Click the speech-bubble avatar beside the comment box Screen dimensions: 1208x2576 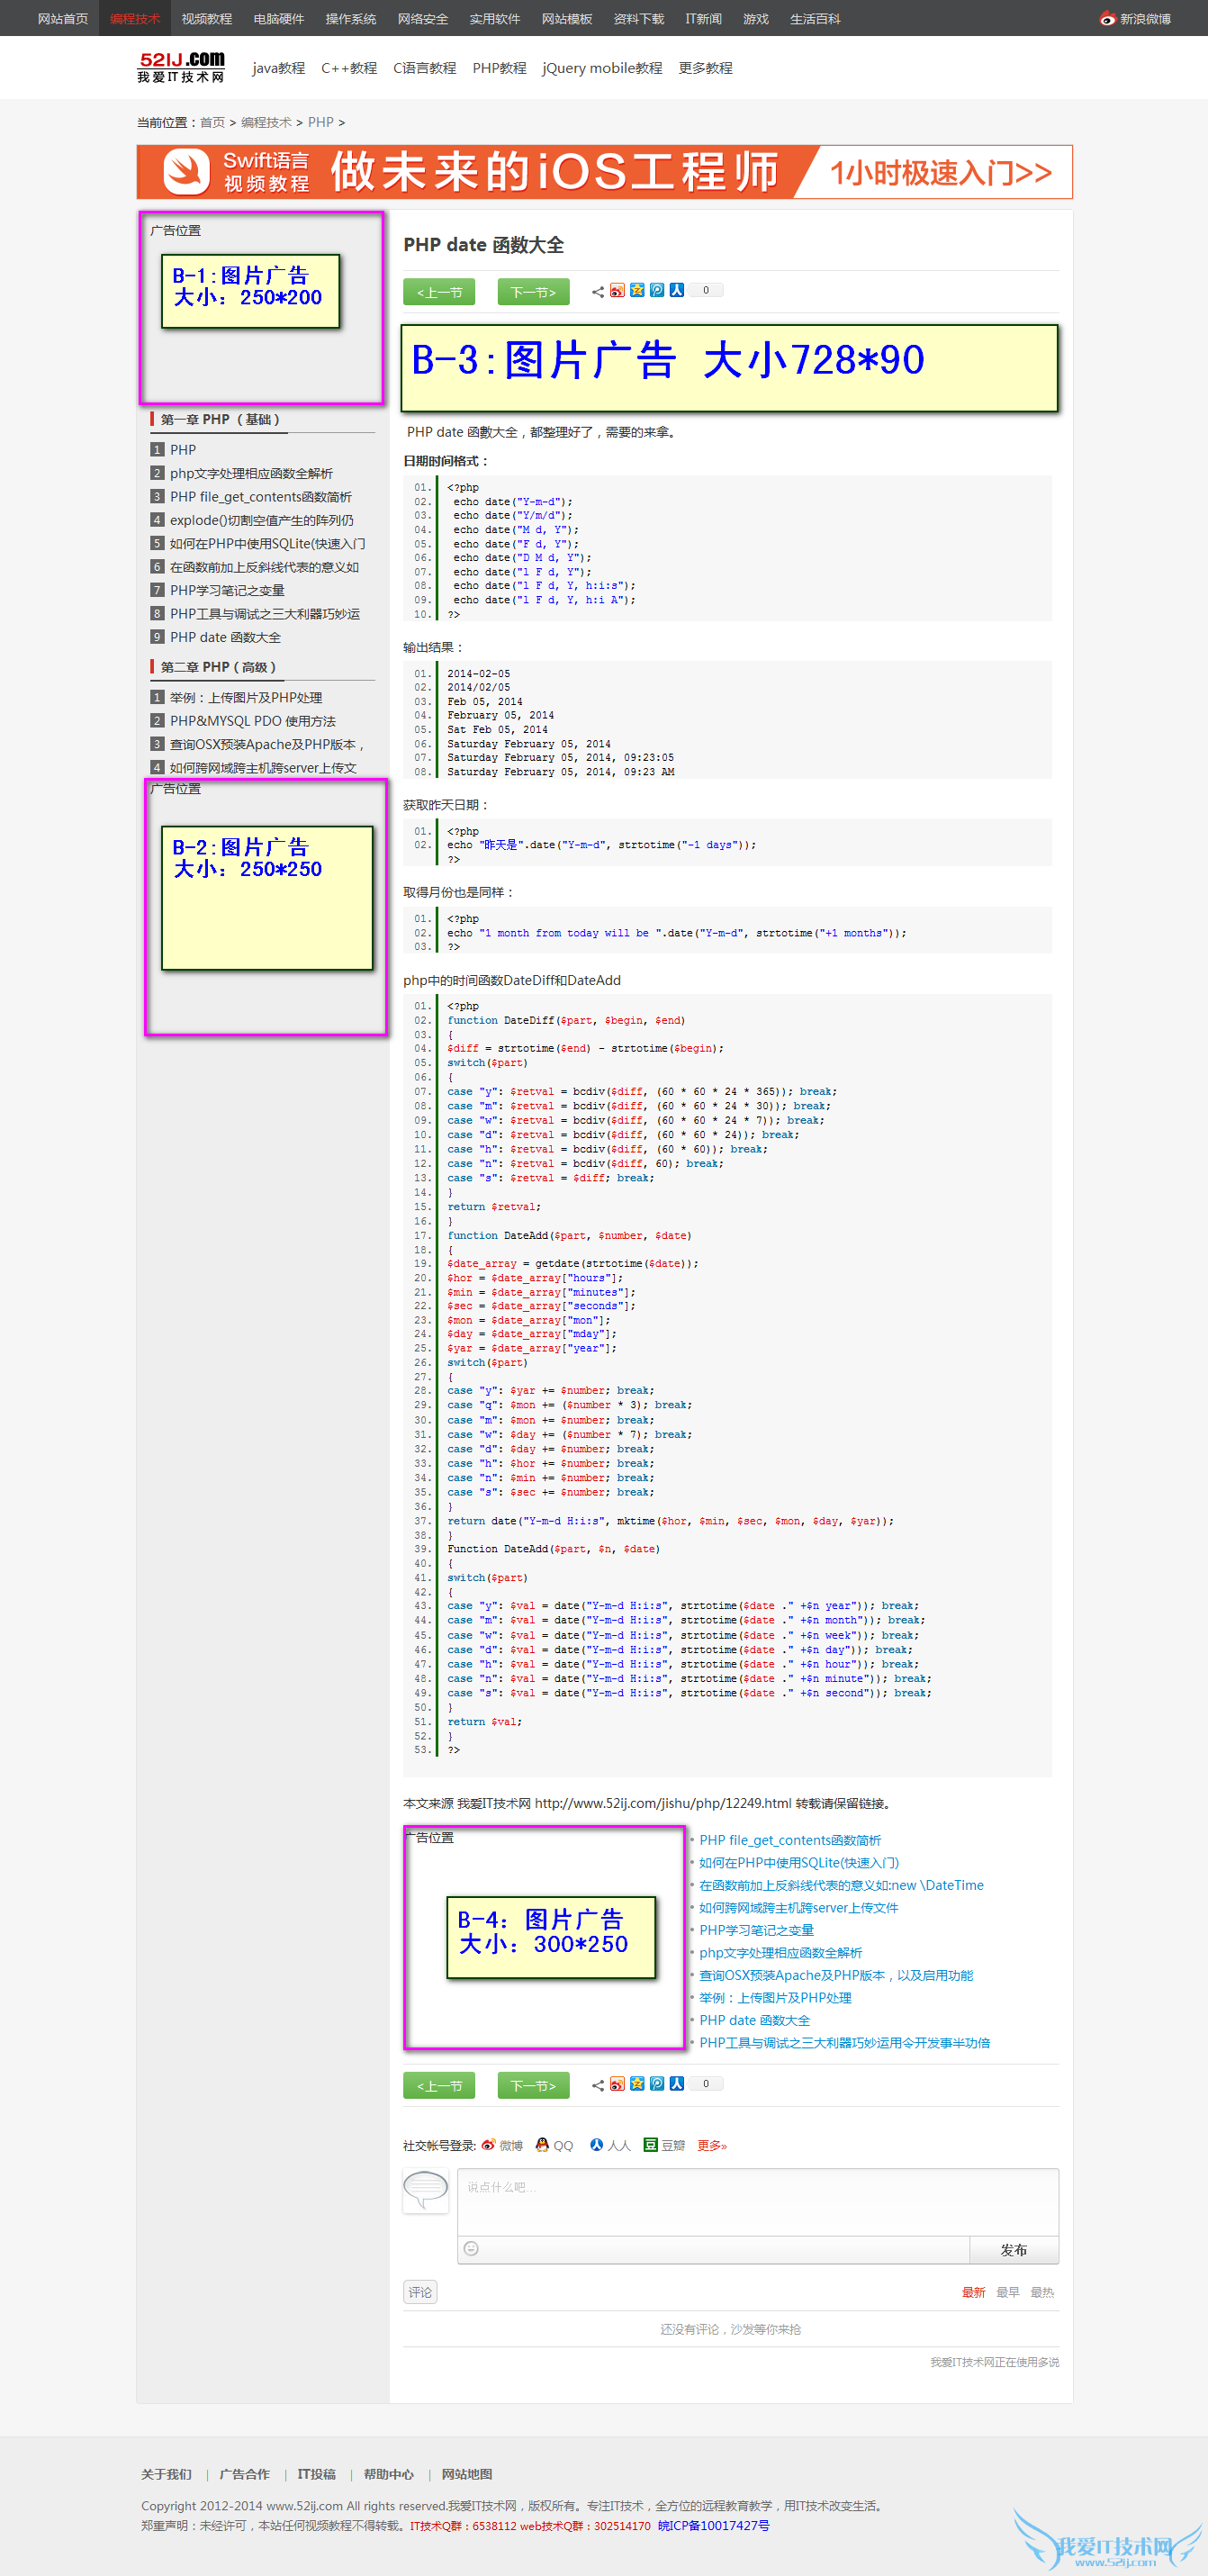(x=426, y=2191)
